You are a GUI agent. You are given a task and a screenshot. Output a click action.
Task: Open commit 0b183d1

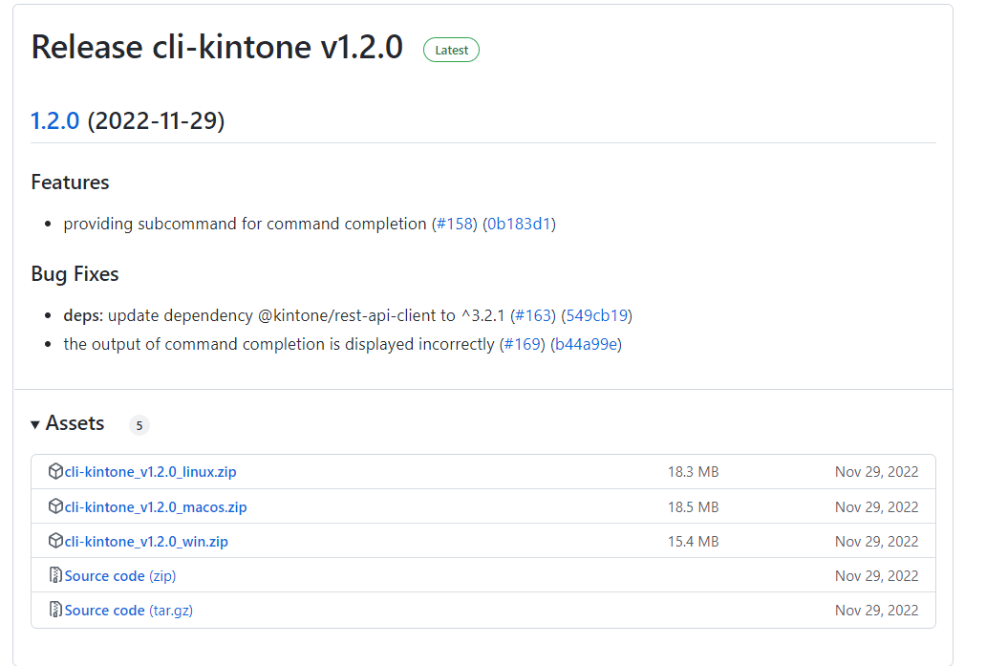pyautogui.click(x=519, y=223)
